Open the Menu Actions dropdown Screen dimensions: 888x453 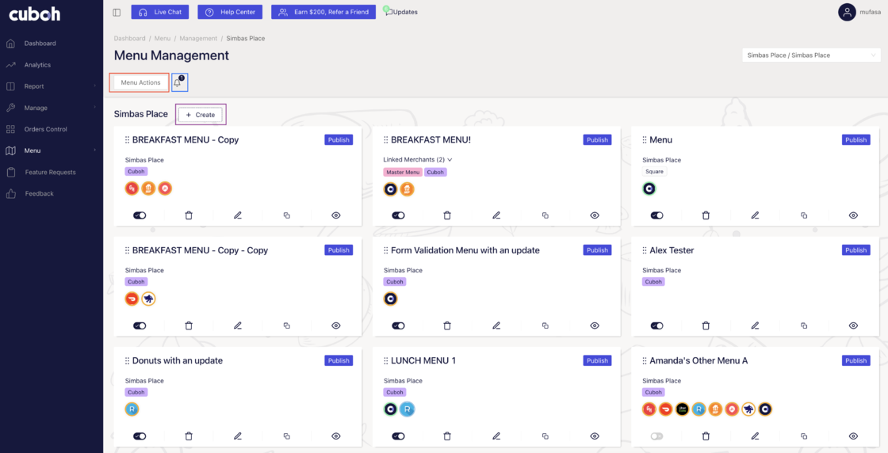(x=140, y=82)
